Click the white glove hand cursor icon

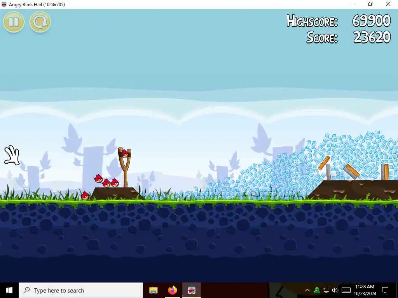12,155
